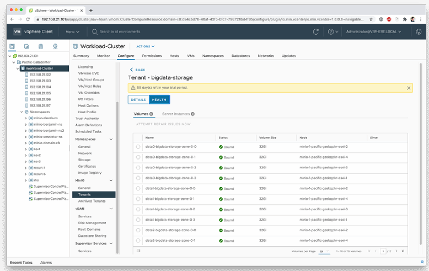Open Archived Tenants in configure menu
The height and width of the screenshot is (271, 429).
coord(92,201)
